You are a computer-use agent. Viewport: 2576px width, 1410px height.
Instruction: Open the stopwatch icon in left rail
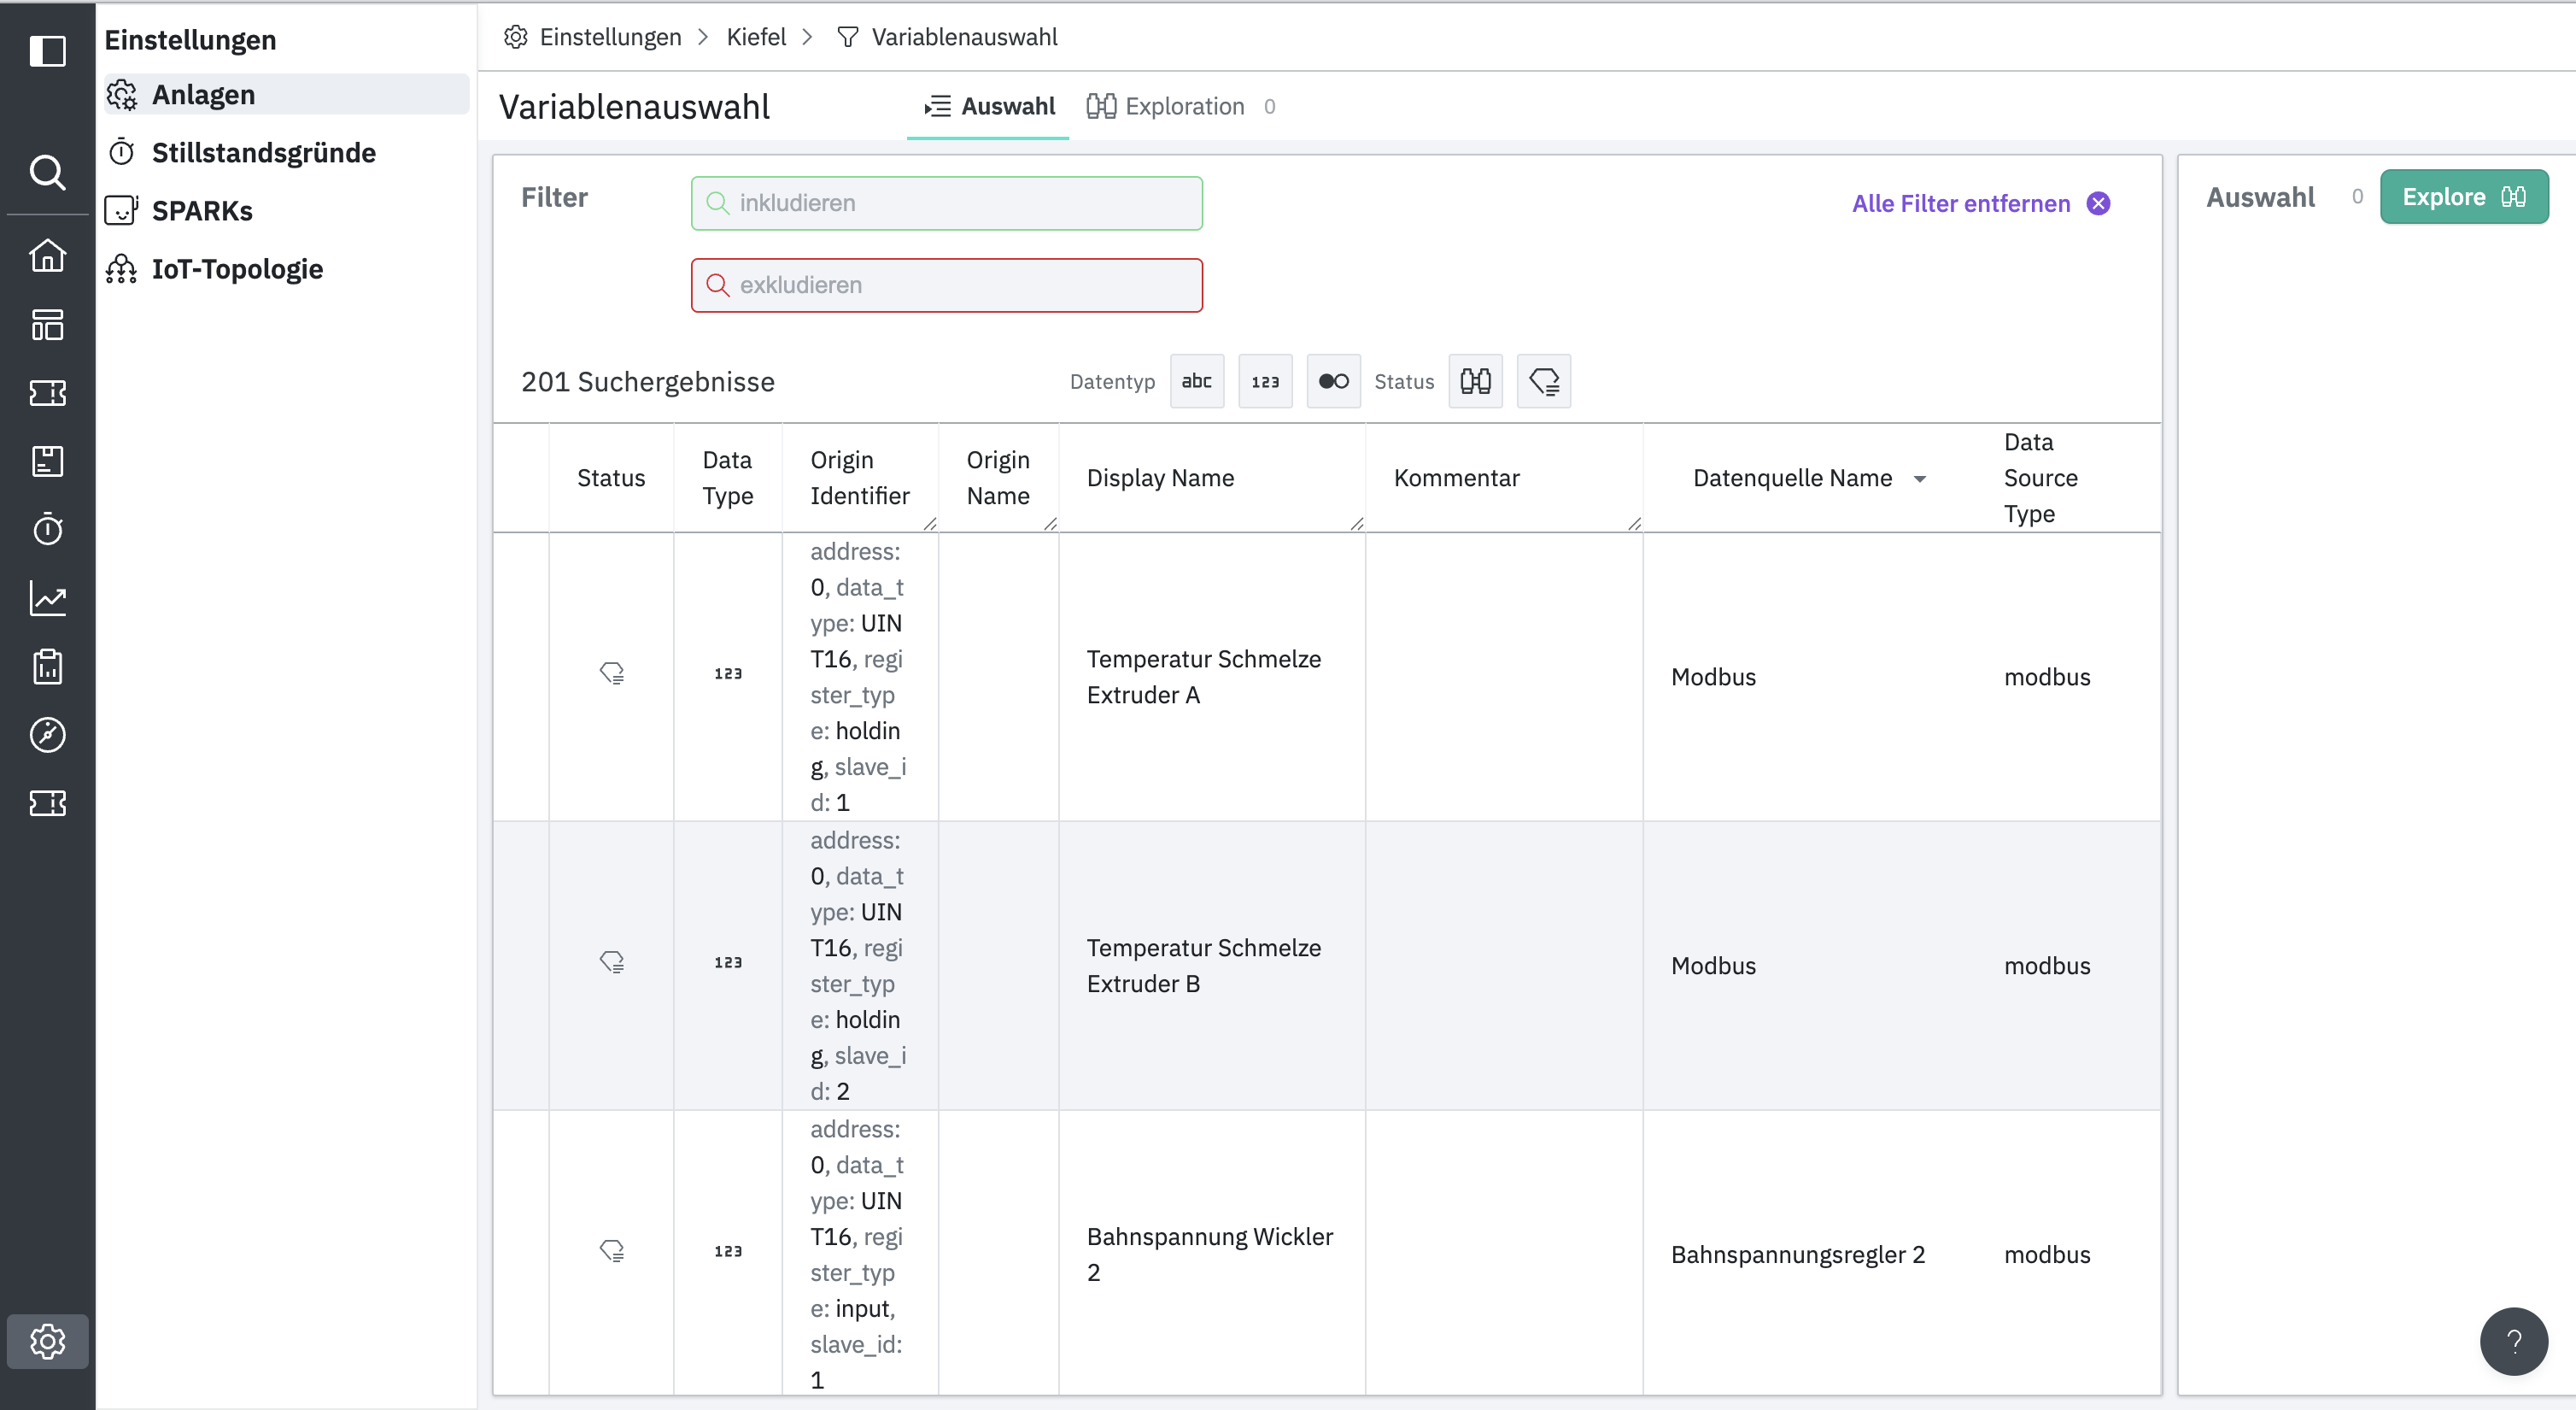47,529
